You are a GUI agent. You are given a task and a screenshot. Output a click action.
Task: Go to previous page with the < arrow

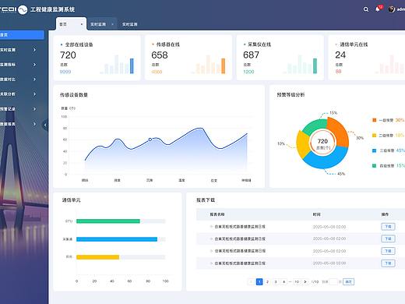pos(251,281)
